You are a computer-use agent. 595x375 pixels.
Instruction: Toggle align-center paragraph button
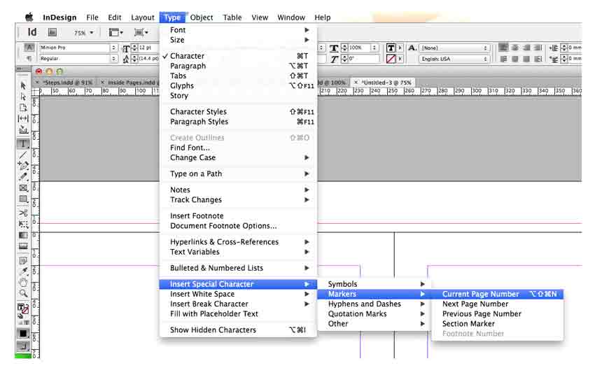tap(515, 48)
